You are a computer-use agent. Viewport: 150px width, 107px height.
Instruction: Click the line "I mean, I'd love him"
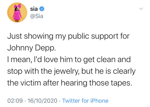point(69,59)
